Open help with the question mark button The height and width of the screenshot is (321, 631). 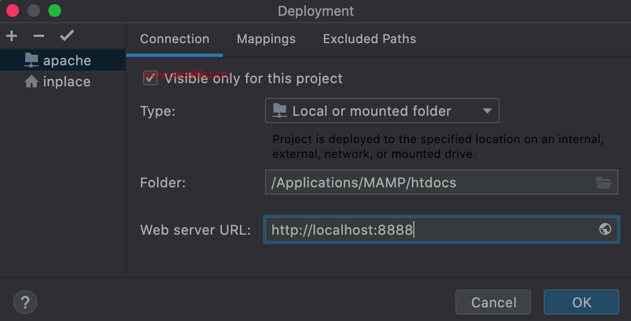25,302
